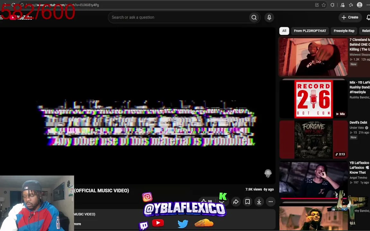Visit the Angel Trevino channel name
The width and height of the screenshot is (370, 231).
point(358,178)
